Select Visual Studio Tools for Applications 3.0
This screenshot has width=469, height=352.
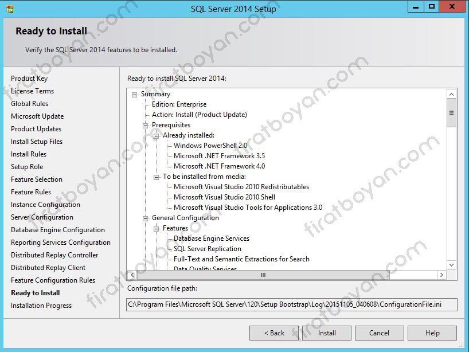pyautogui.click(x=248, y=208)
